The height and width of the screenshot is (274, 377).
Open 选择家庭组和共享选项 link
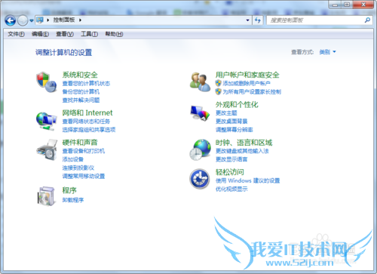click(x=89, y=130)
